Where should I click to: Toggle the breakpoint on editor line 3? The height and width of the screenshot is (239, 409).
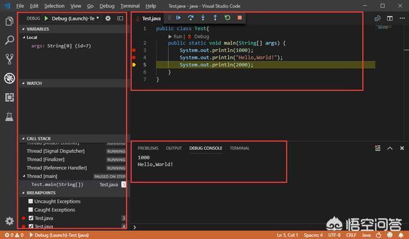pyautogui.click(x=134, y=50)
